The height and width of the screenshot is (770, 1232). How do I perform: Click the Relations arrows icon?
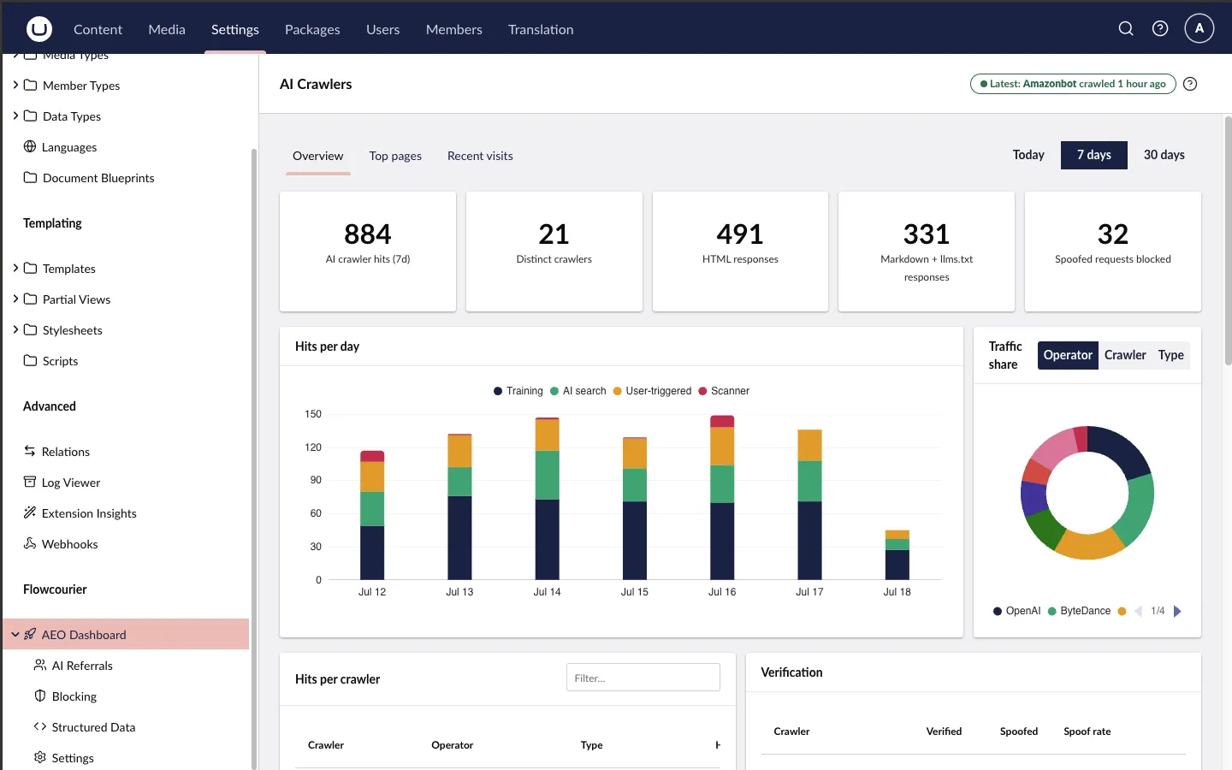tap(30, 451)
